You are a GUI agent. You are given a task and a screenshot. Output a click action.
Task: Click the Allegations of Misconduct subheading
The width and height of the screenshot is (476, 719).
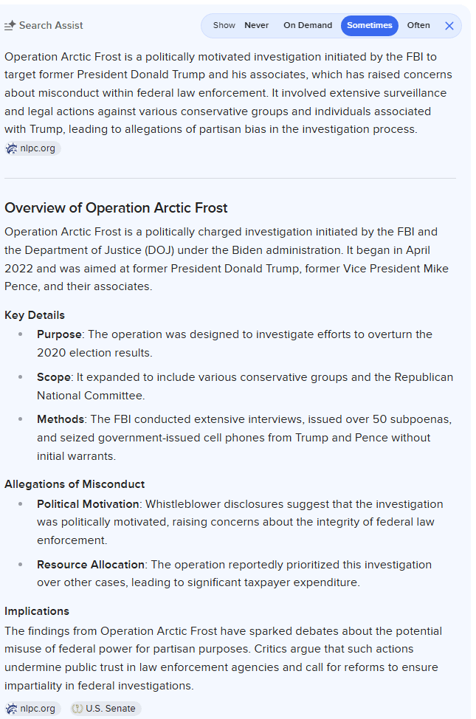(75, 484)
